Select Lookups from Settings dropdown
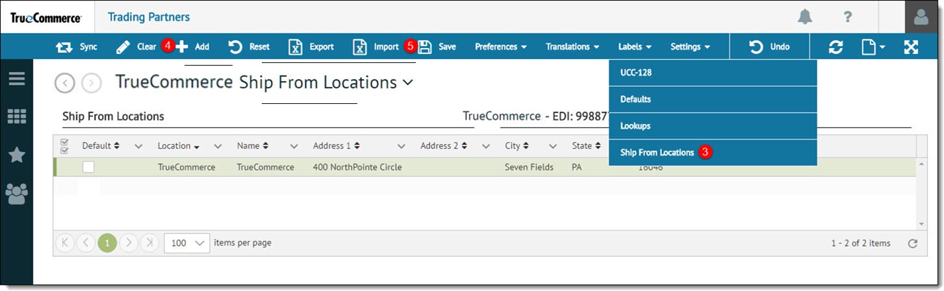The height and width of the screenshot is (291, 944). (x=713, y=126)
